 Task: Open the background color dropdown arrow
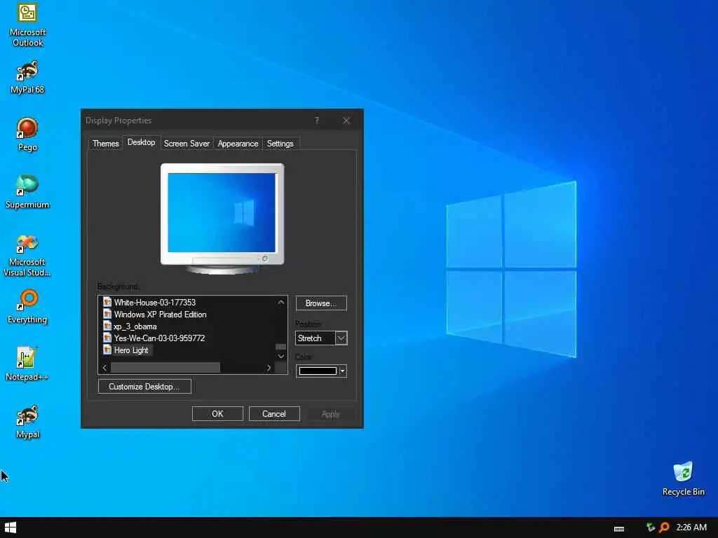point(342,371)
